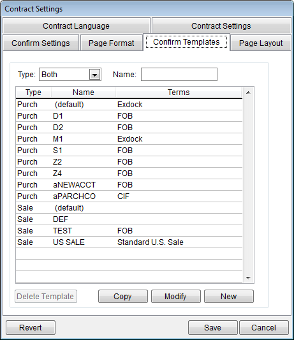Open the Page Layout tab
This screenshot has width=294, height=340.
[261, 43]
